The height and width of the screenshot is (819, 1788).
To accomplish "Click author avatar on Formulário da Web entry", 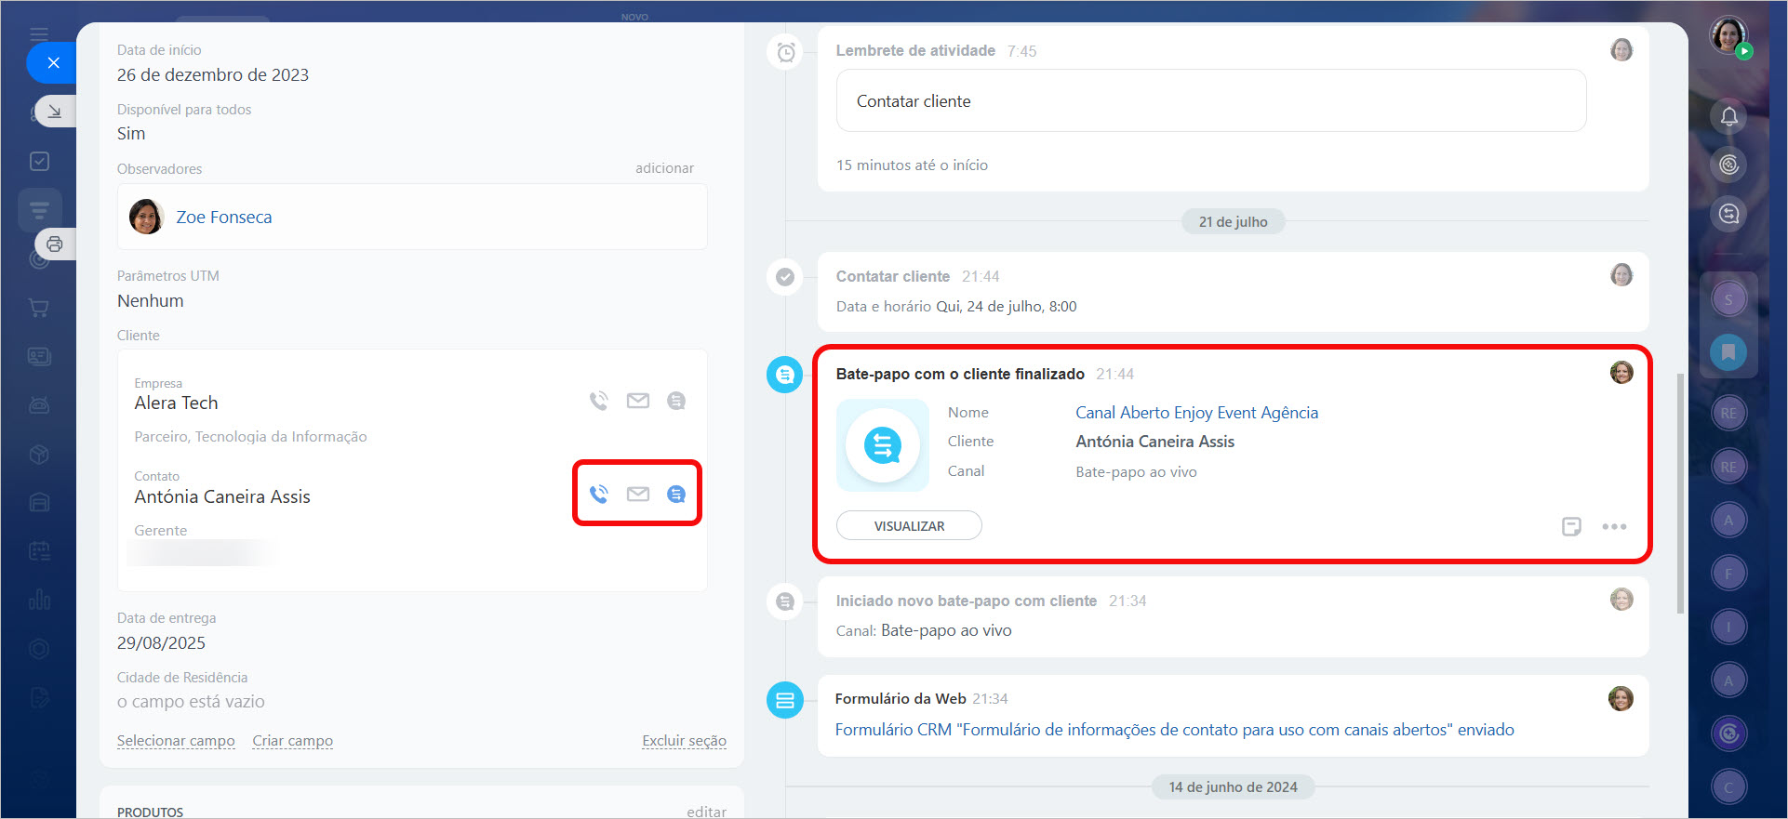I will [1621, 699].
